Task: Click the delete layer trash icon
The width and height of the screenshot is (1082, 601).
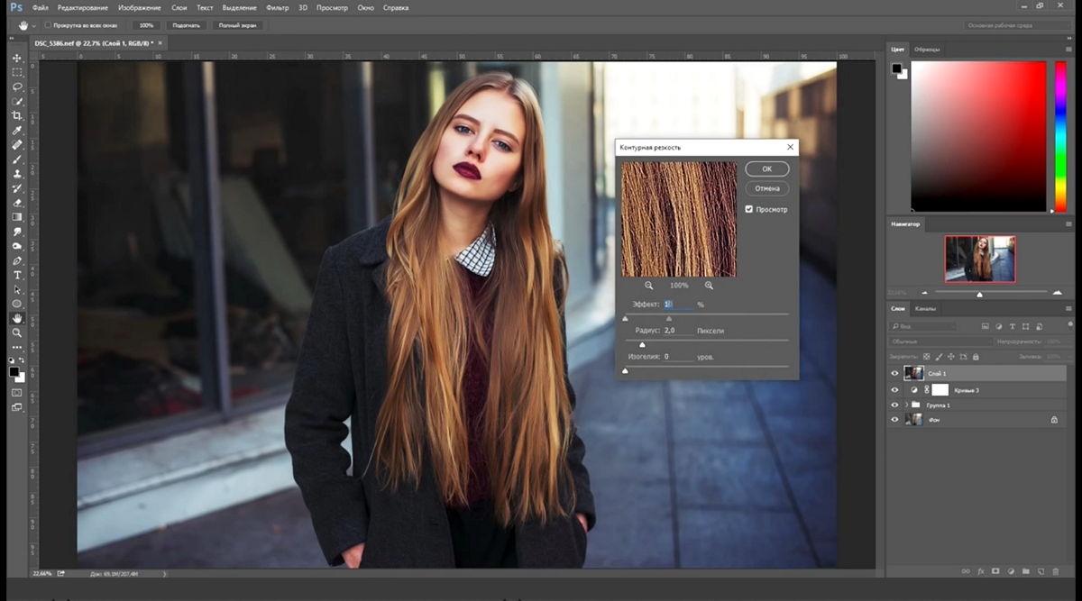Action: click(1055, 570)
